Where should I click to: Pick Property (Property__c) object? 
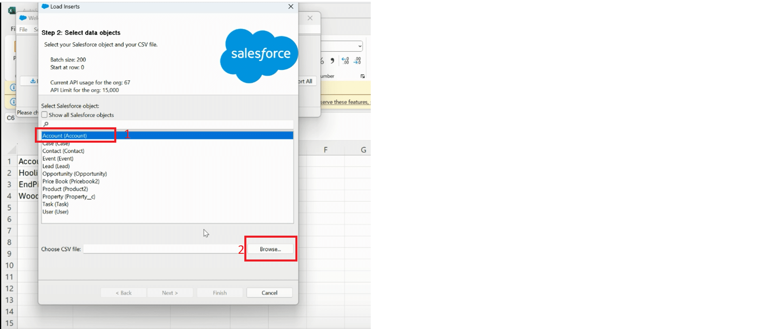(68, 197)
